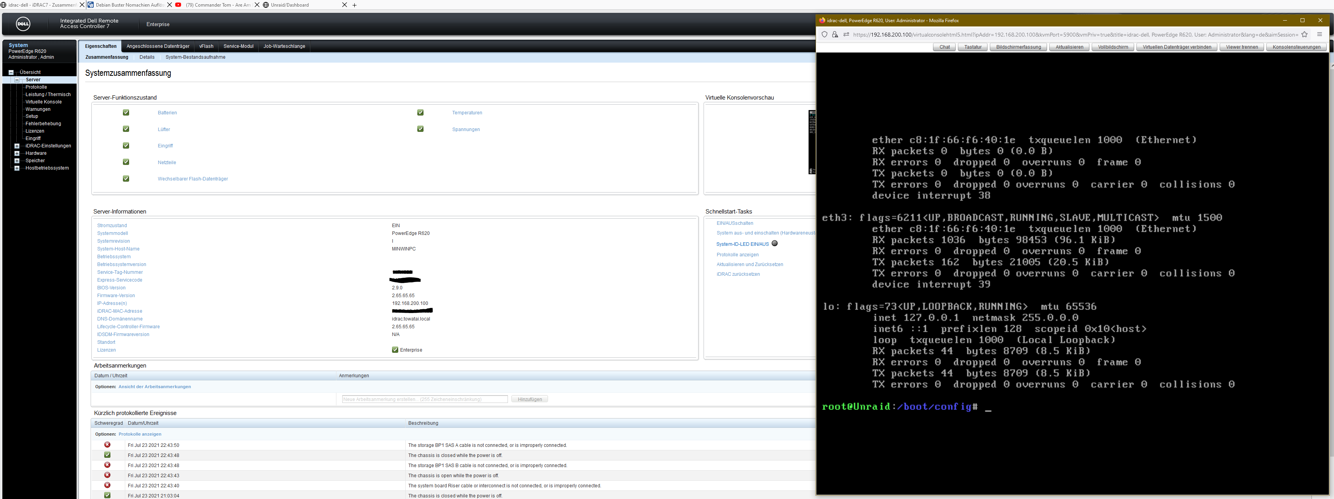Open a new browser tab with plus
The height and width of the screenshot is (499, 1334).
tap(355, 5)
